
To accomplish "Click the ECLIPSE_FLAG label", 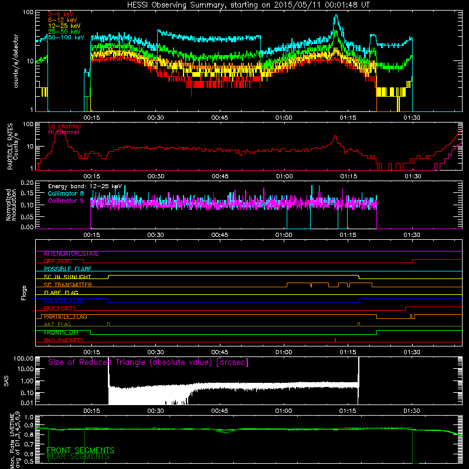I will pos(64,301).
